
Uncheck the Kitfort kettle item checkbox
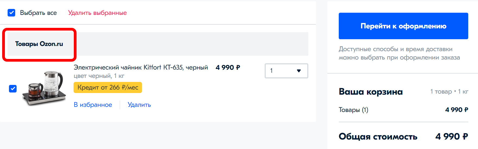tap(13, 89)
